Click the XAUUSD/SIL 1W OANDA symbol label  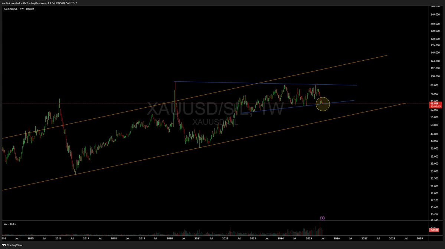[19, 9]
